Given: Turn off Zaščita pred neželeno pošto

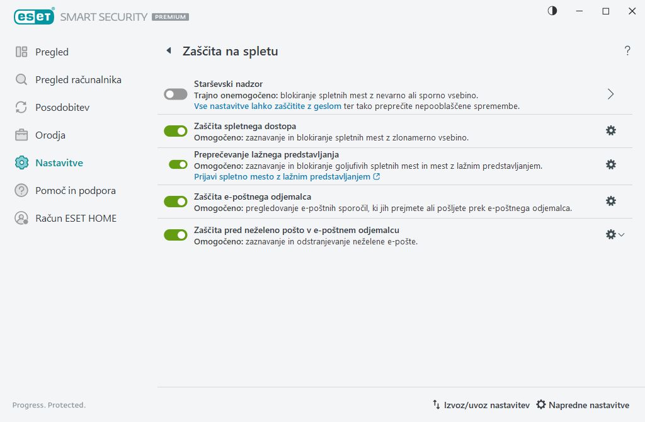Looking at the screenshot, I should (175, 234).
